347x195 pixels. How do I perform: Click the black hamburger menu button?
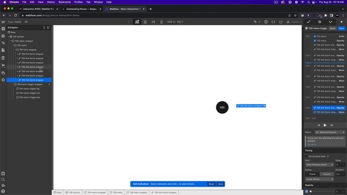click(222, 107)
